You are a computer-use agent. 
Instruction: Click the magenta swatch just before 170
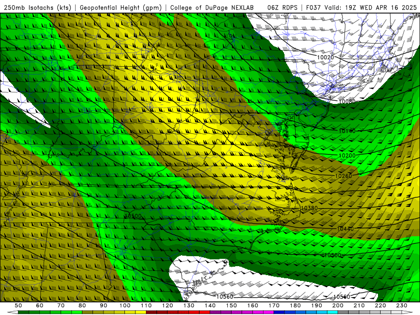(269, 312)
